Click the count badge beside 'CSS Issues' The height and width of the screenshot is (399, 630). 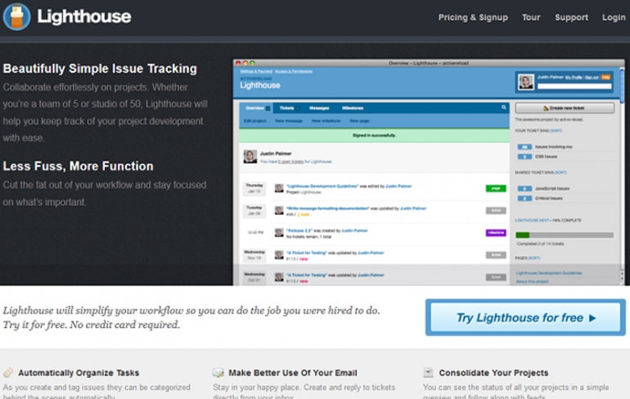coord(524,156)
